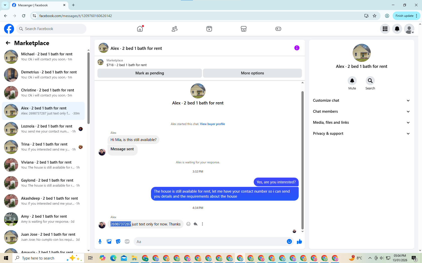Attach a photo with image icon
The width and height of the screenshot is (422, 263).
109,241
